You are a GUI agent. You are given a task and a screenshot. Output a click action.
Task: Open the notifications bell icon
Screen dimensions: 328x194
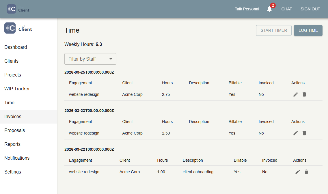pyautogui.click(x=269, y=9)
